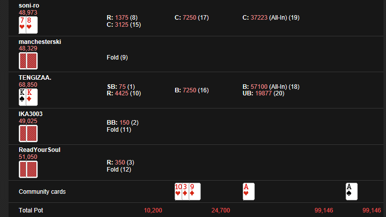Click IKA3003's face-down hole cards
Image resolution: width=386 pixels, height=217 pixels.
(28, 133)
